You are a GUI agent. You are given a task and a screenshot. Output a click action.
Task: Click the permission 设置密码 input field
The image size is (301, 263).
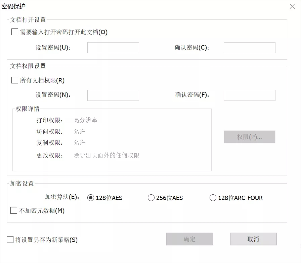[x=113, y=95]
